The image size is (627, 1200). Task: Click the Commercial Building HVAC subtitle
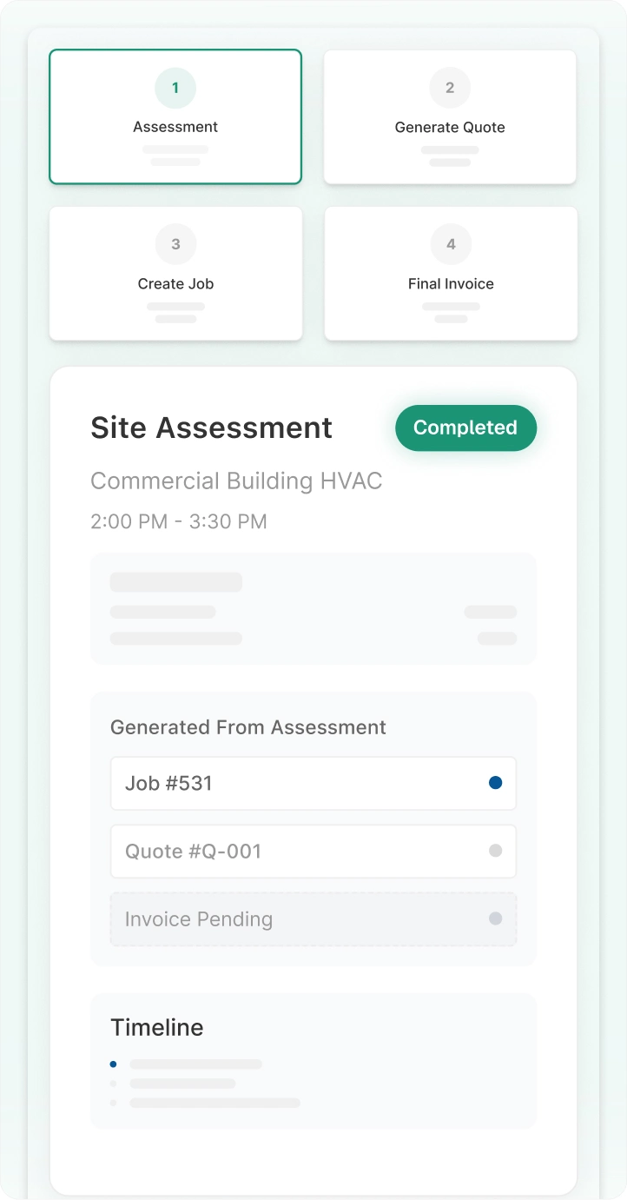[x=236, y=481]
